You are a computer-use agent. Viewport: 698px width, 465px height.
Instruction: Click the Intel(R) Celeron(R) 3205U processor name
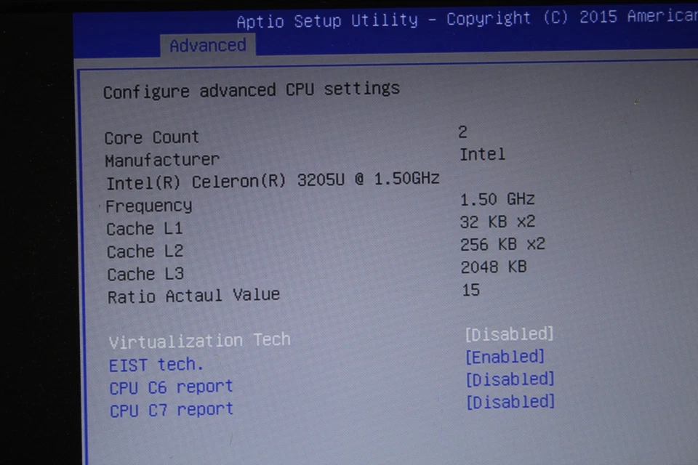point(273,181)
